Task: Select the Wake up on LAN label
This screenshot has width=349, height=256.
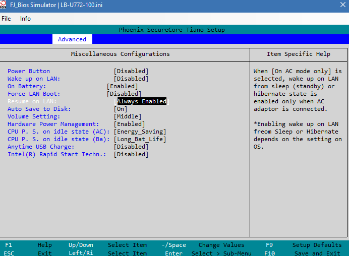Action: coord(34,79)
